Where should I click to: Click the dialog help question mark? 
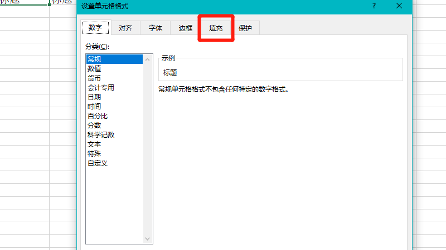coord(374,6)
